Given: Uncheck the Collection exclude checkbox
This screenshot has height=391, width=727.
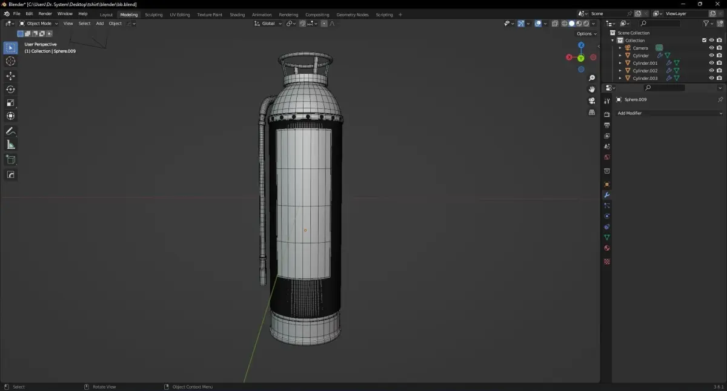Looking at the screenshot, I should 704,41.
